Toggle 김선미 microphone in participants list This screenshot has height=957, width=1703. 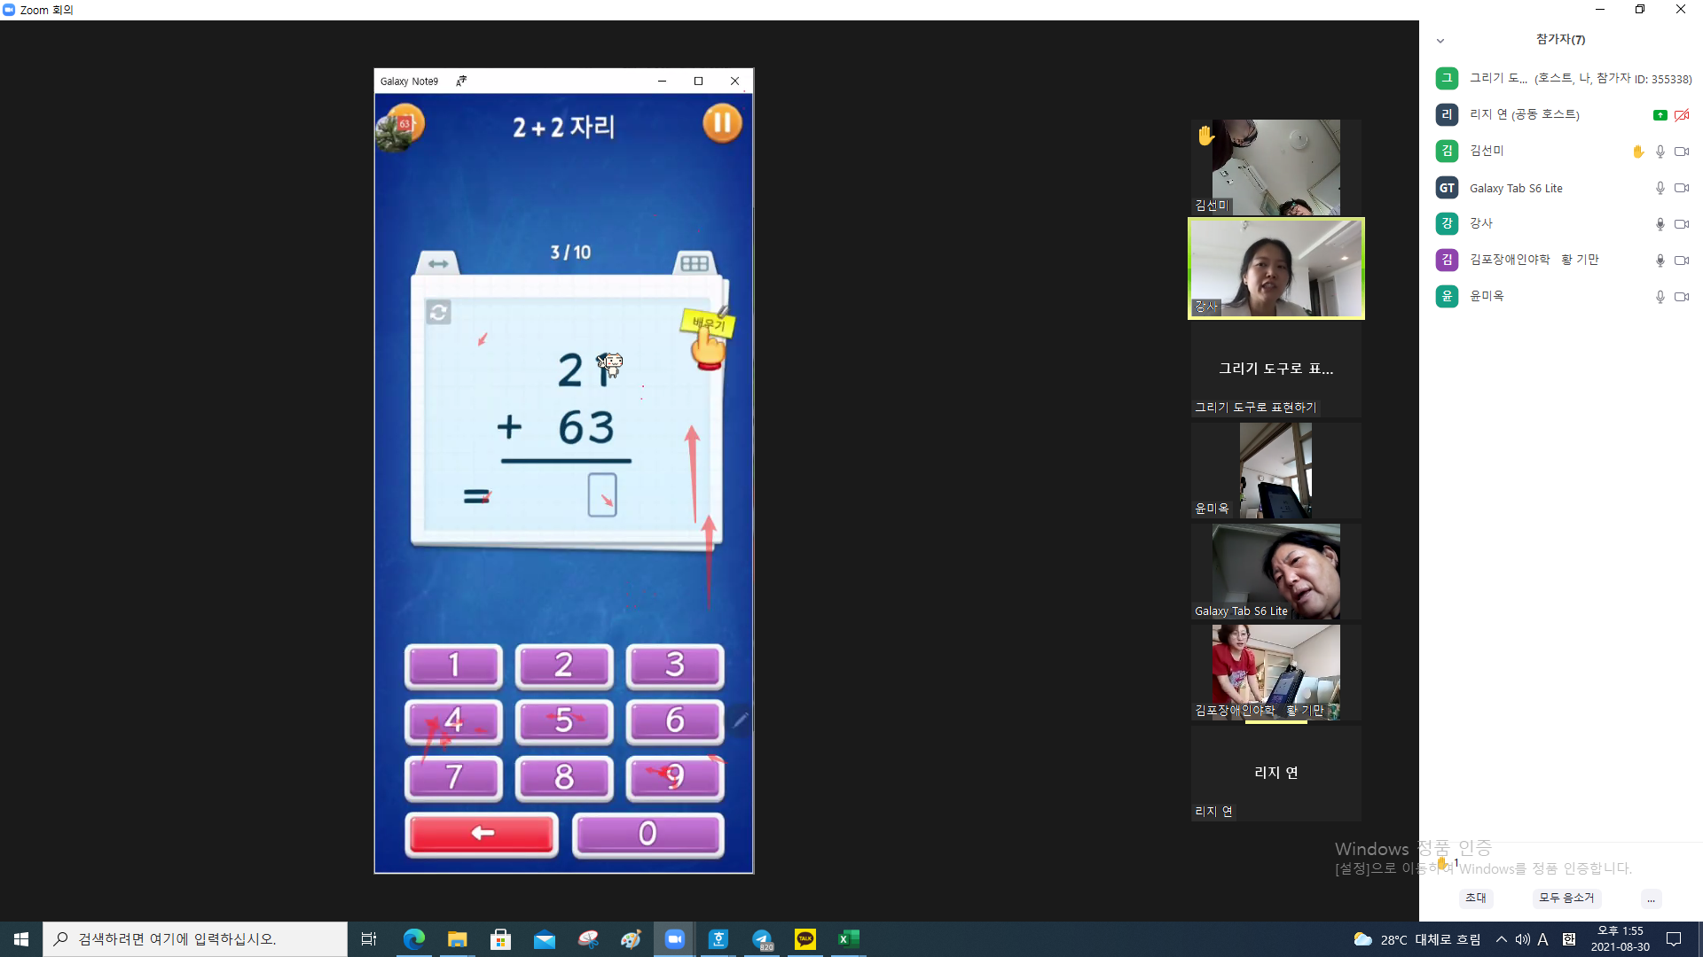pyautogui.click(x=1660, y=152)
